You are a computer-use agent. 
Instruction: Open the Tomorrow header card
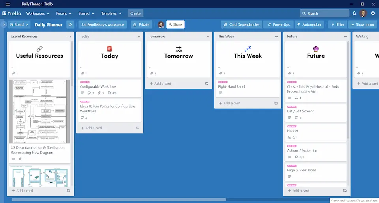tap(178, 60)
